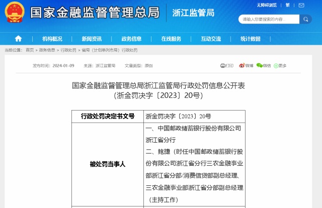Click 省局（计划单列市局）行政处罚 breadcrumb
The width and height of the screenshot is (322, 208).
pos(110,50)
